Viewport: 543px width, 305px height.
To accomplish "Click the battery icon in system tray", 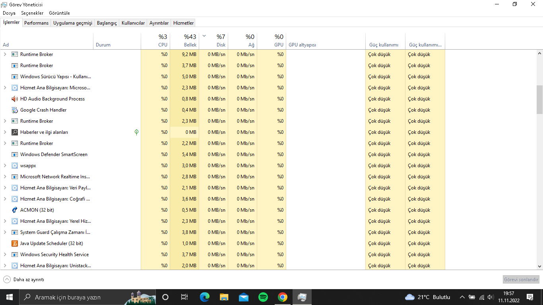I will 472,297.
